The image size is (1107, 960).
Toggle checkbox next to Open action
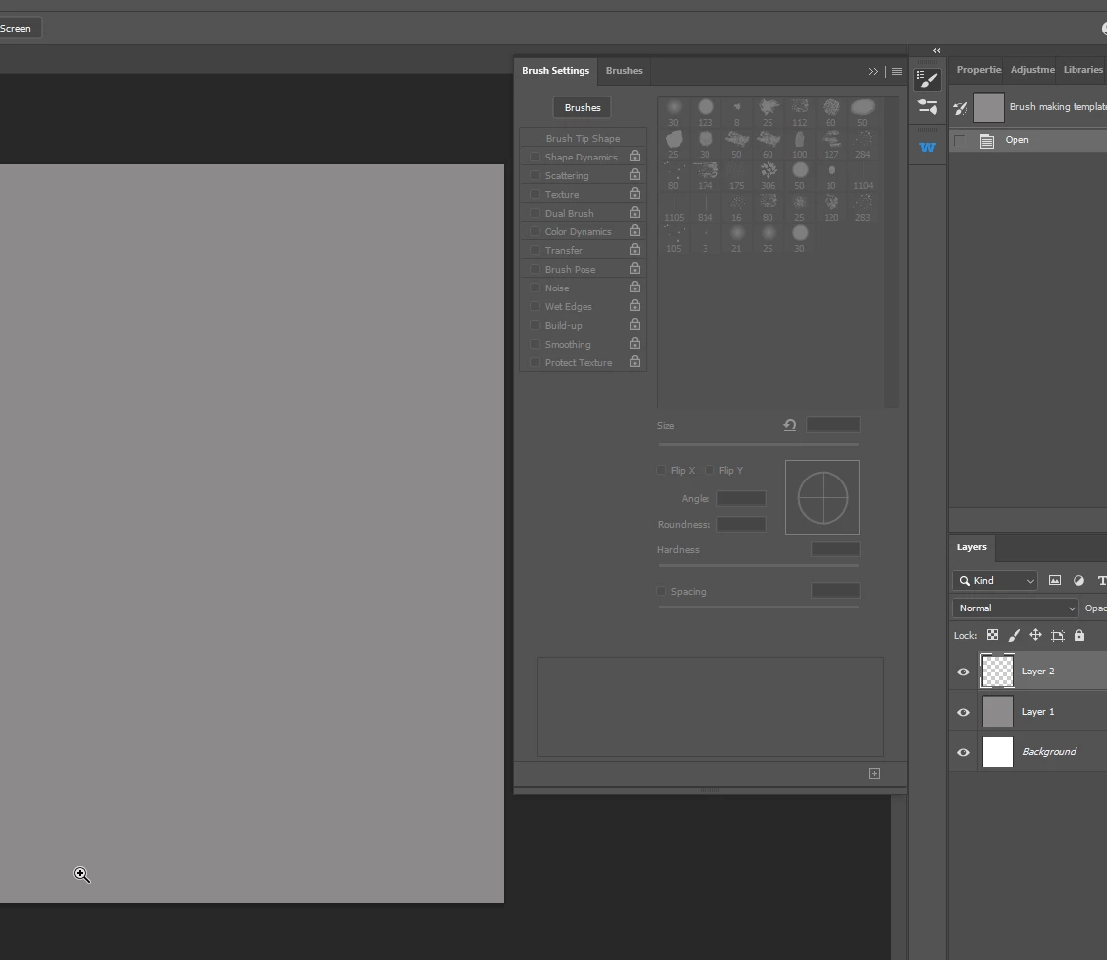(x=959, y=140)
